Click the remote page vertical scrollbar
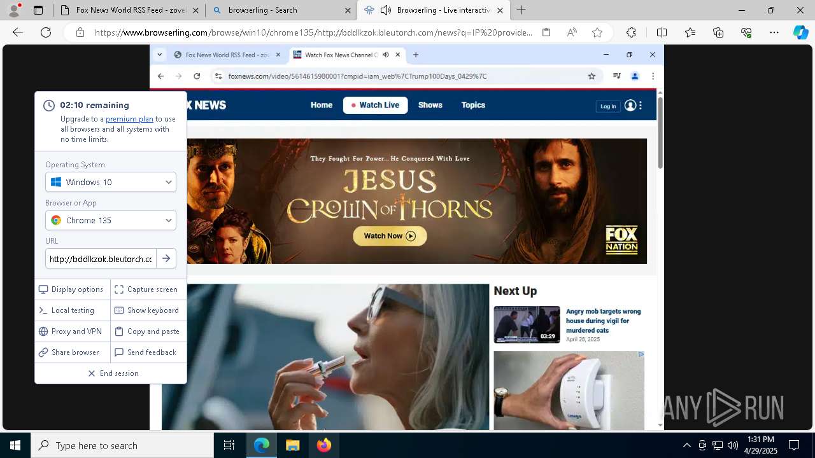This screenshot has height=458, width=815. 660,134
